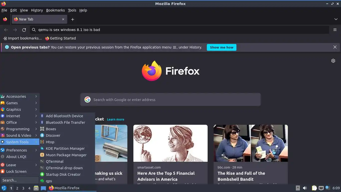Click the Show me how button

point(222,47)
